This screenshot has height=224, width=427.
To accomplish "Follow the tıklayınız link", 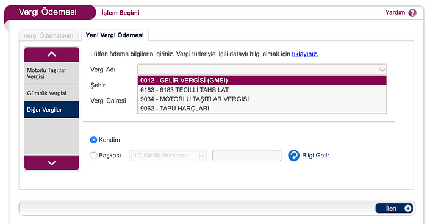I will point(305,54).
